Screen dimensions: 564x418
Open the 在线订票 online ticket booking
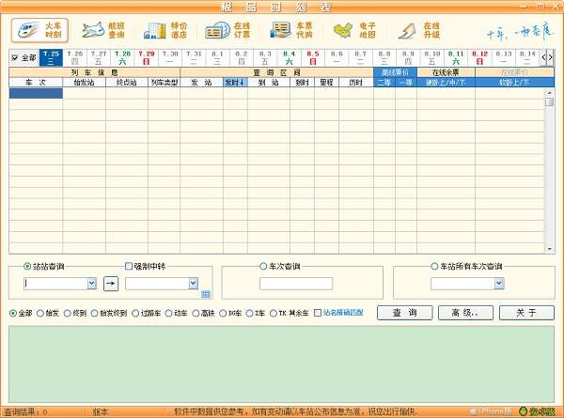tap(228, 30)
